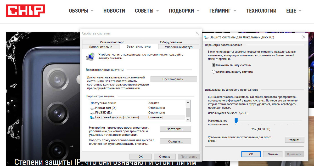
Task: Click the title bar icon of Защита системы window
Action: (x=207, y=37)
